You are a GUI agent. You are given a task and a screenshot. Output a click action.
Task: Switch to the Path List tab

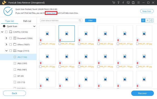coord(27,21)
